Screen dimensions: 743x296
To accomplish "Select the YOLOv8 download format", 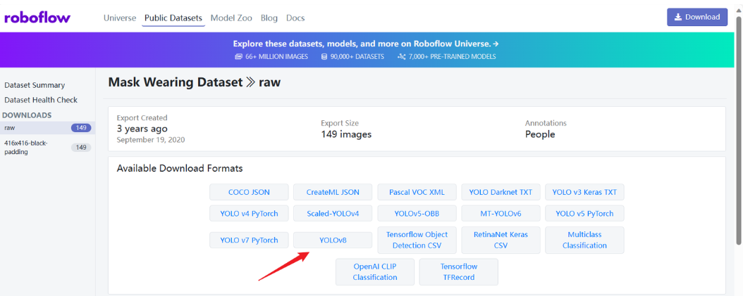I will pyautogui.click(x=333, y=240).
